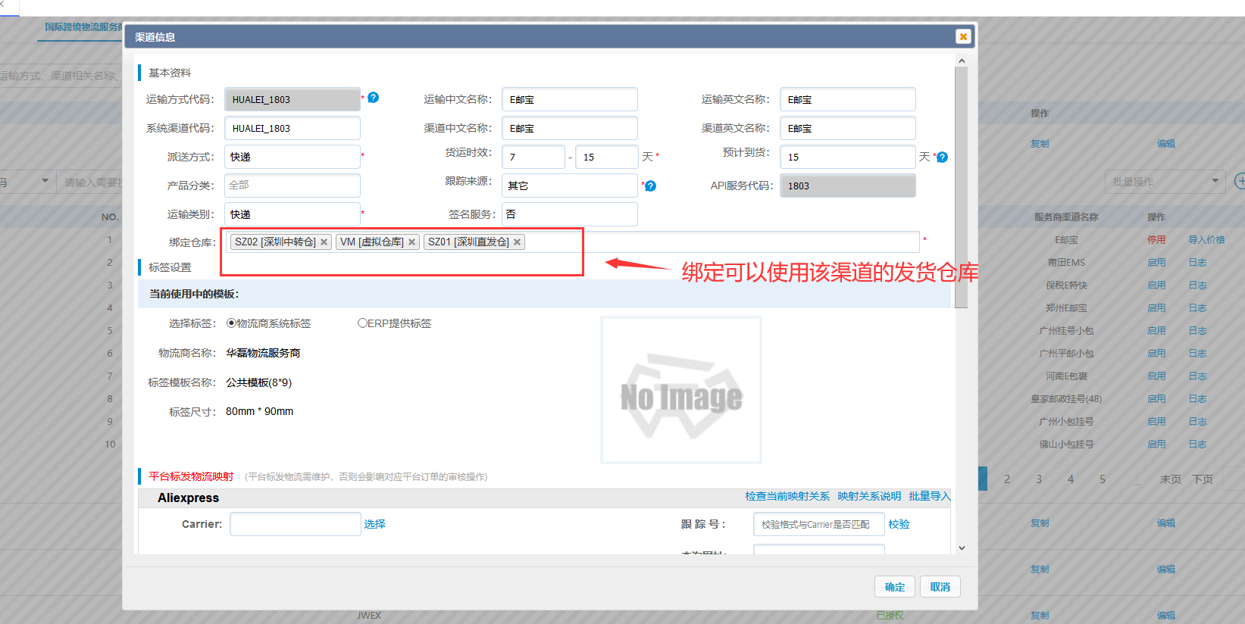Click help icon next to 跟踪来源 field

pyautogui.click(x=650, y=186)
